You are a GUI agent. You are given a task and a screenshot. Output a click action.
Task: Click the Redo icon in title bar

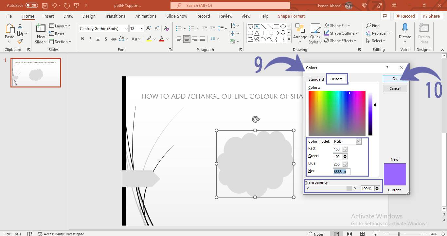tap(67, 6)
